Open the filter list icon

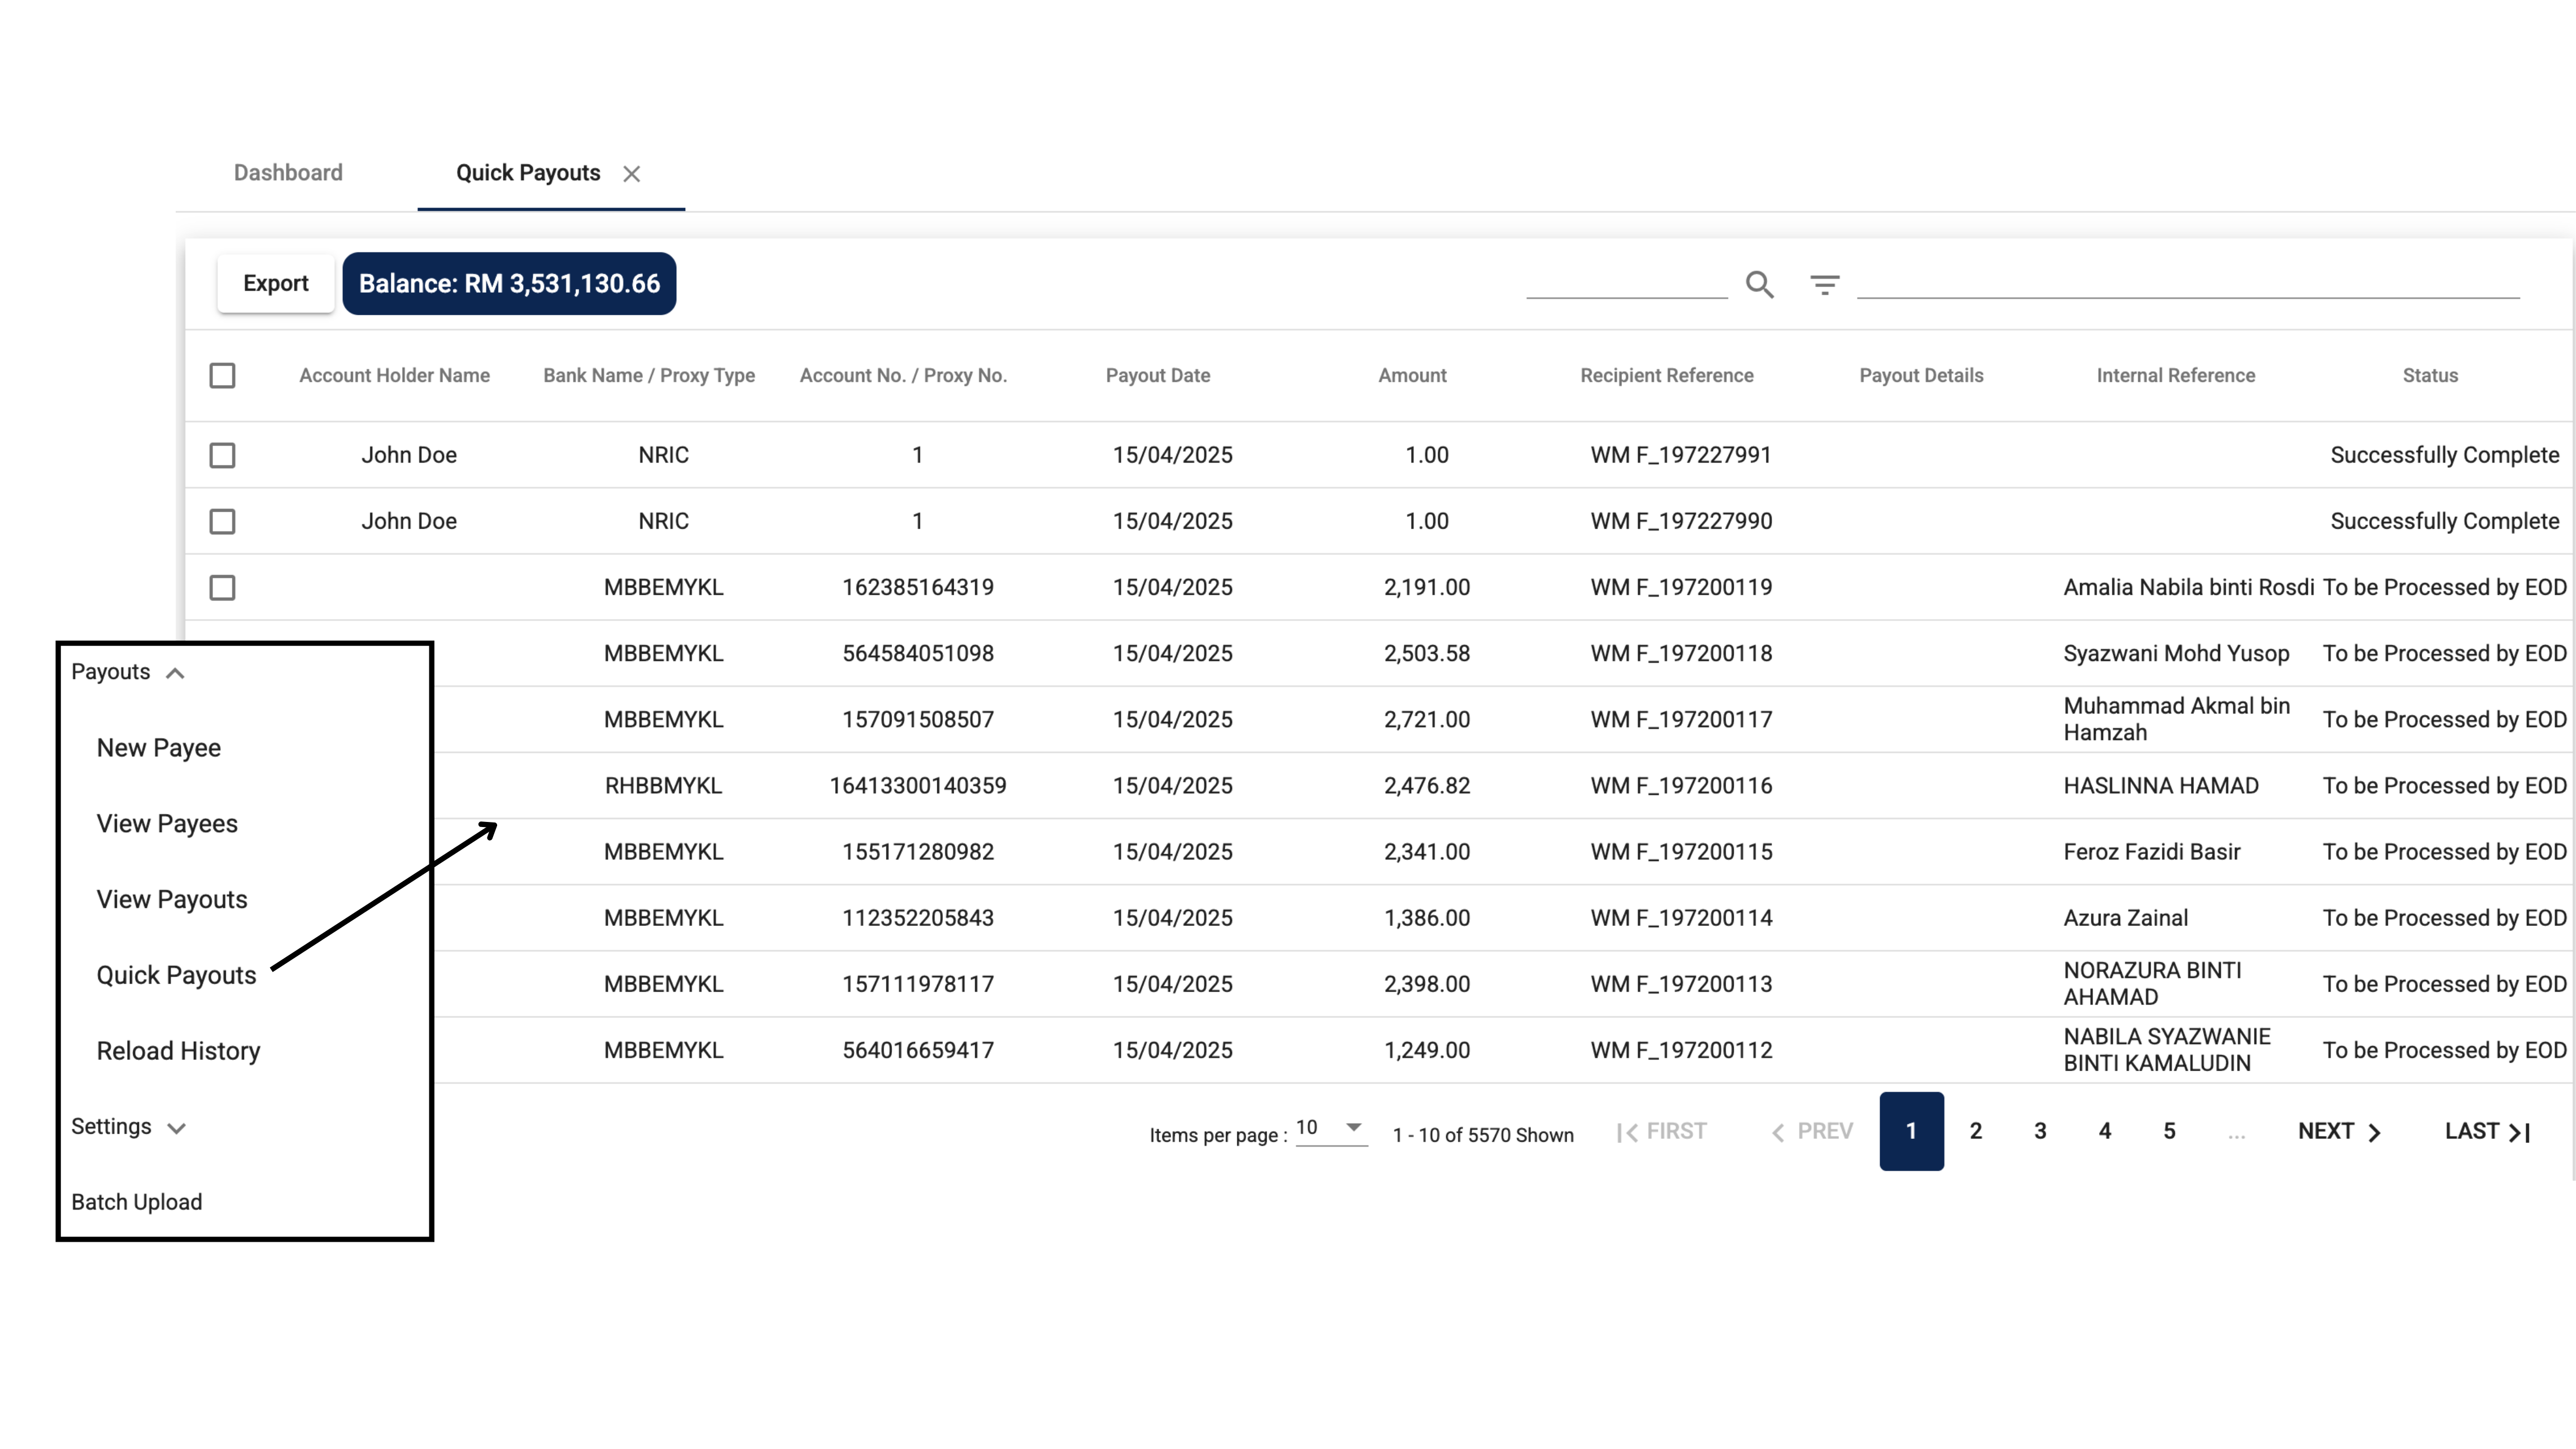click(1824, 285)
